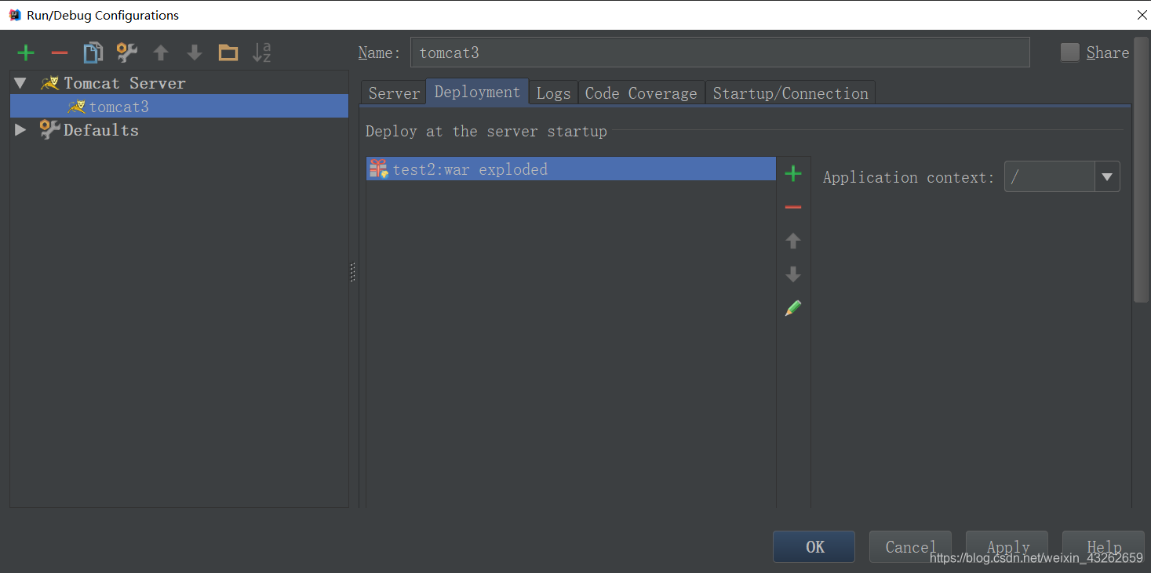Confirm with the OK button
The width and height of the screenshot is (1151, 573).
coord(814,546)
